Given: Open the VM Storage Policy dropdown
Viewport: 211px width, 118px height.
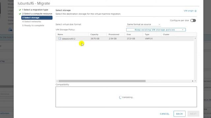Looking at the screenshot, I should click(156, 30).
